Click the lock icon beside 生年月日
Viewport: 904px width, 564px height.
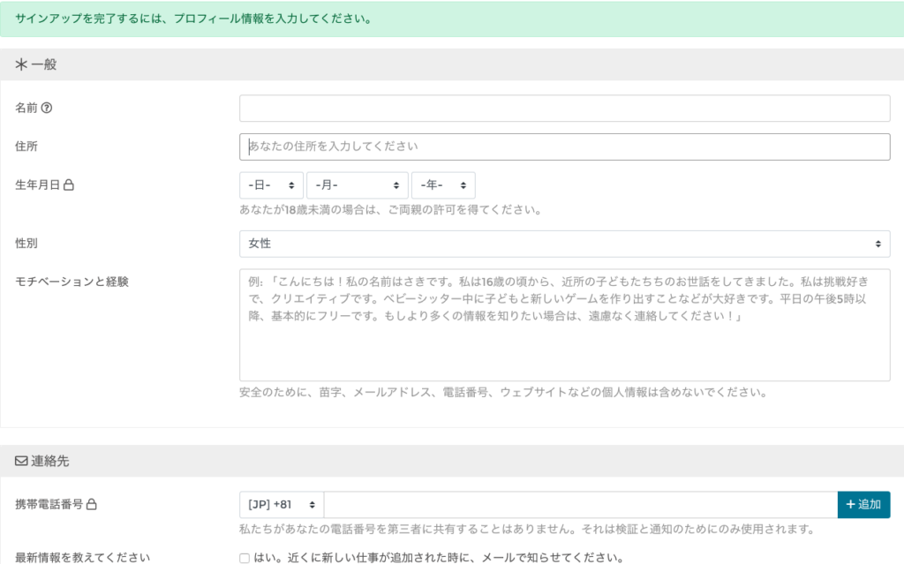tap(69, 185)
